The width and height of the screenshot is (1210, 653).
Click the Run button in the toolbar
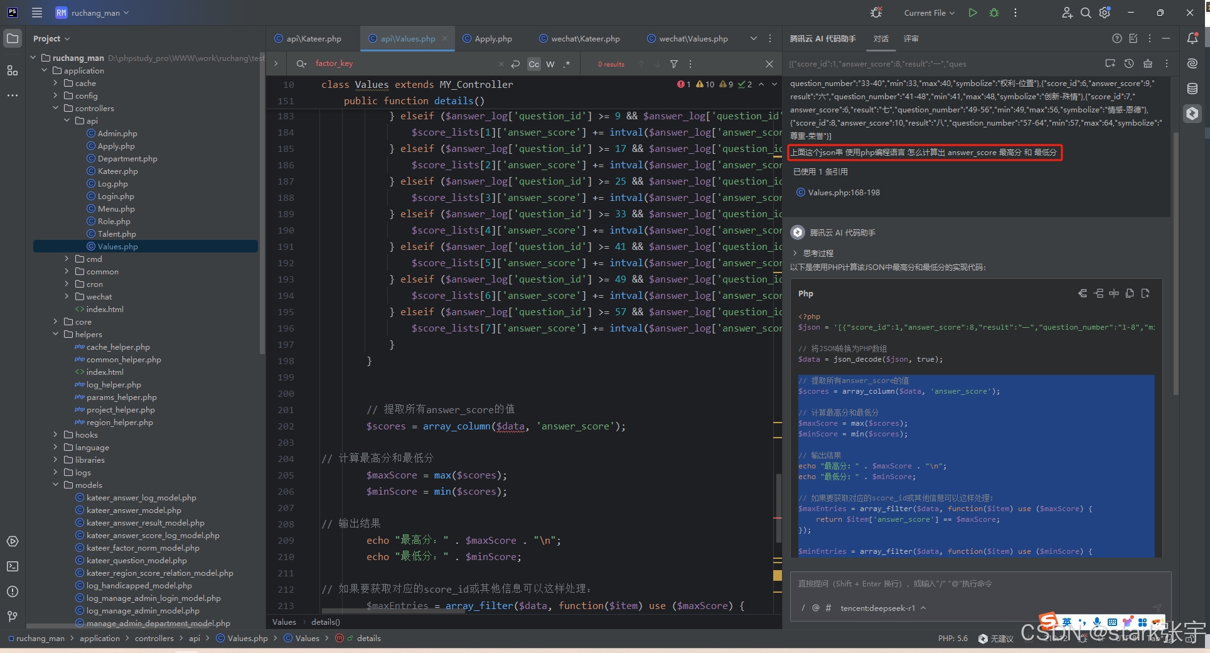point(973,13)
